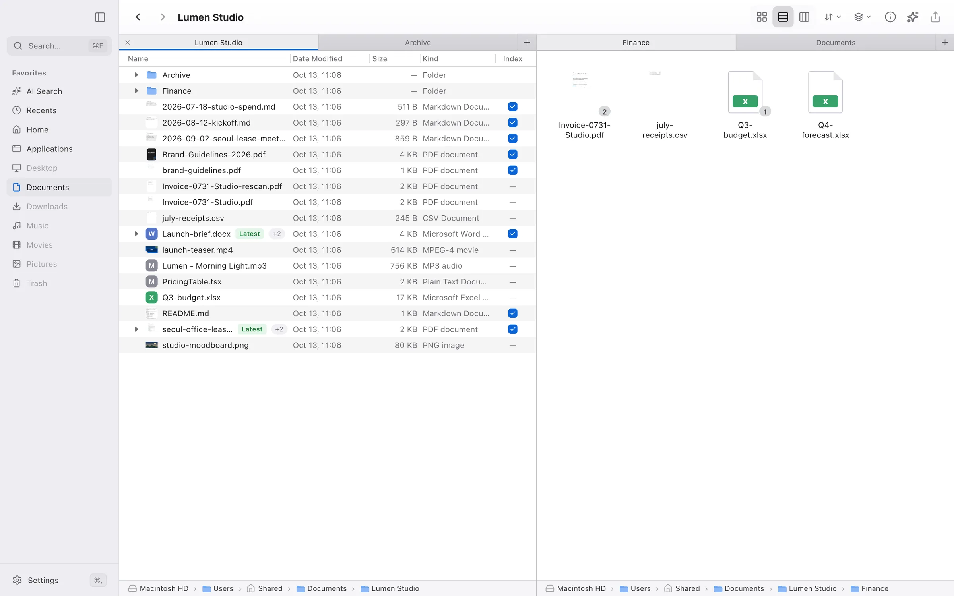The width and height of the screenshot is (954, 596).
Task: Toggle Index checkbox for Launch-brief.docx
Action: 512,234
